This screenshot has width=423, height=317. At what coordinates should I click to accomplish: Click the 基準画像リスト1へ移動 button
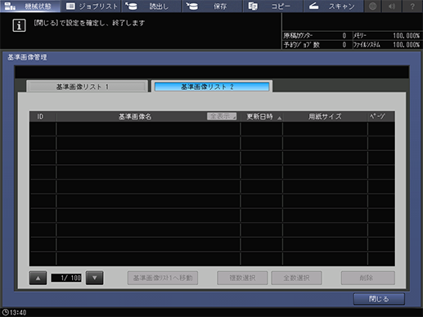163,278
